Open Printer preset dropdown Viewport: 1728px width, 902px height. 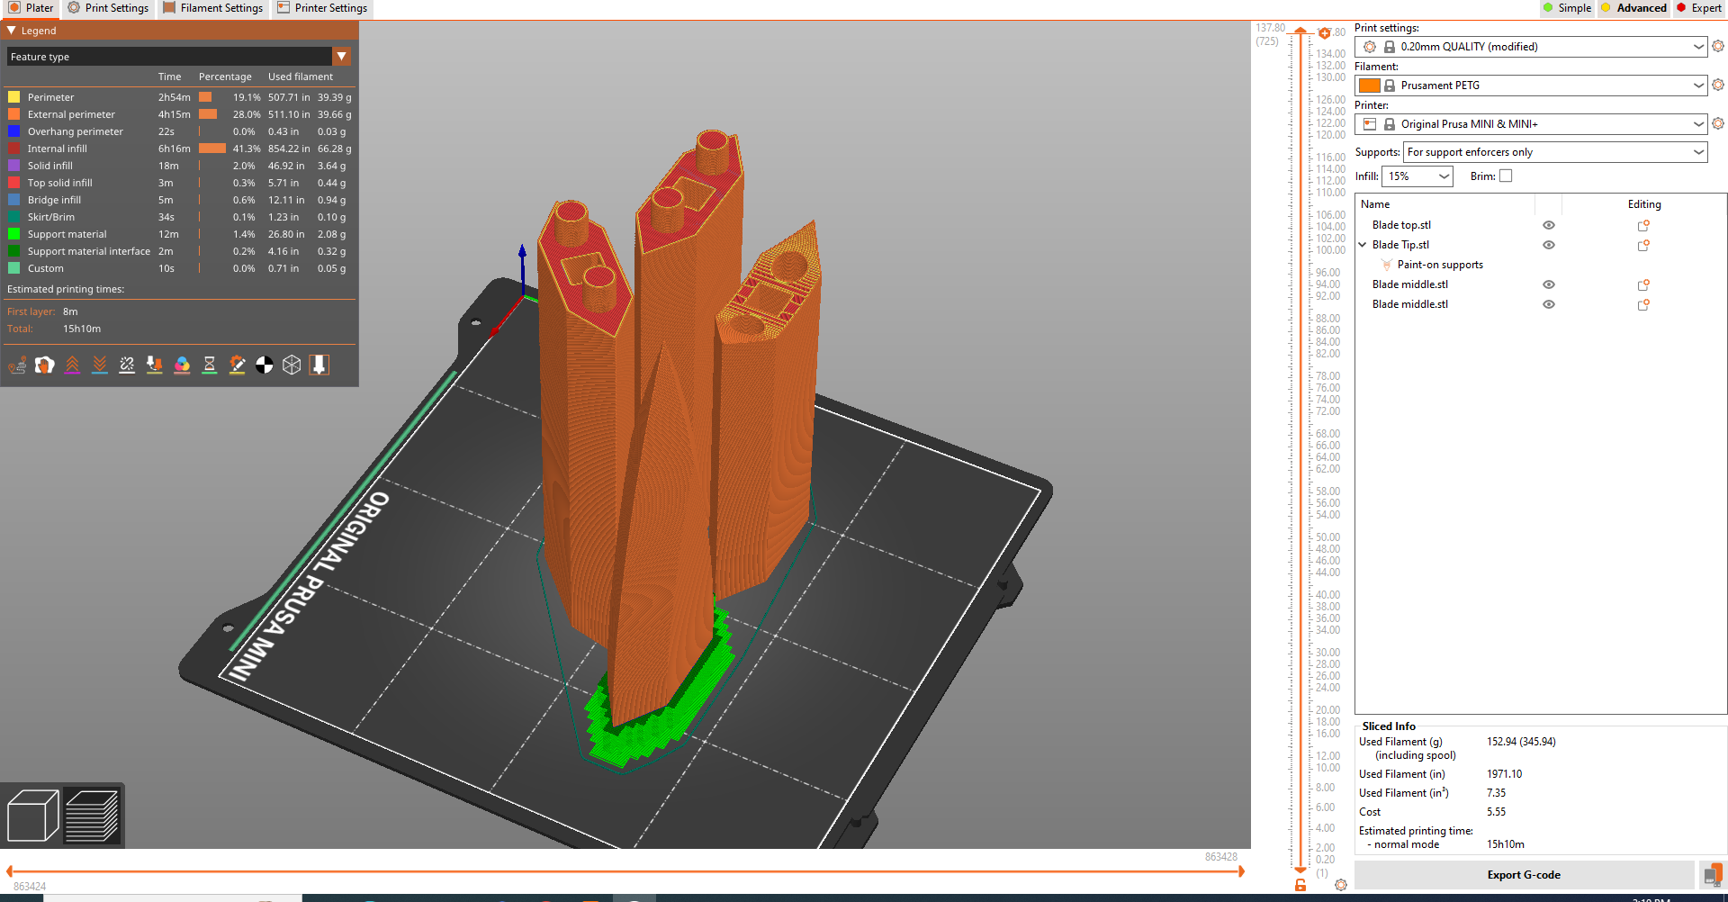(1531, 123)
